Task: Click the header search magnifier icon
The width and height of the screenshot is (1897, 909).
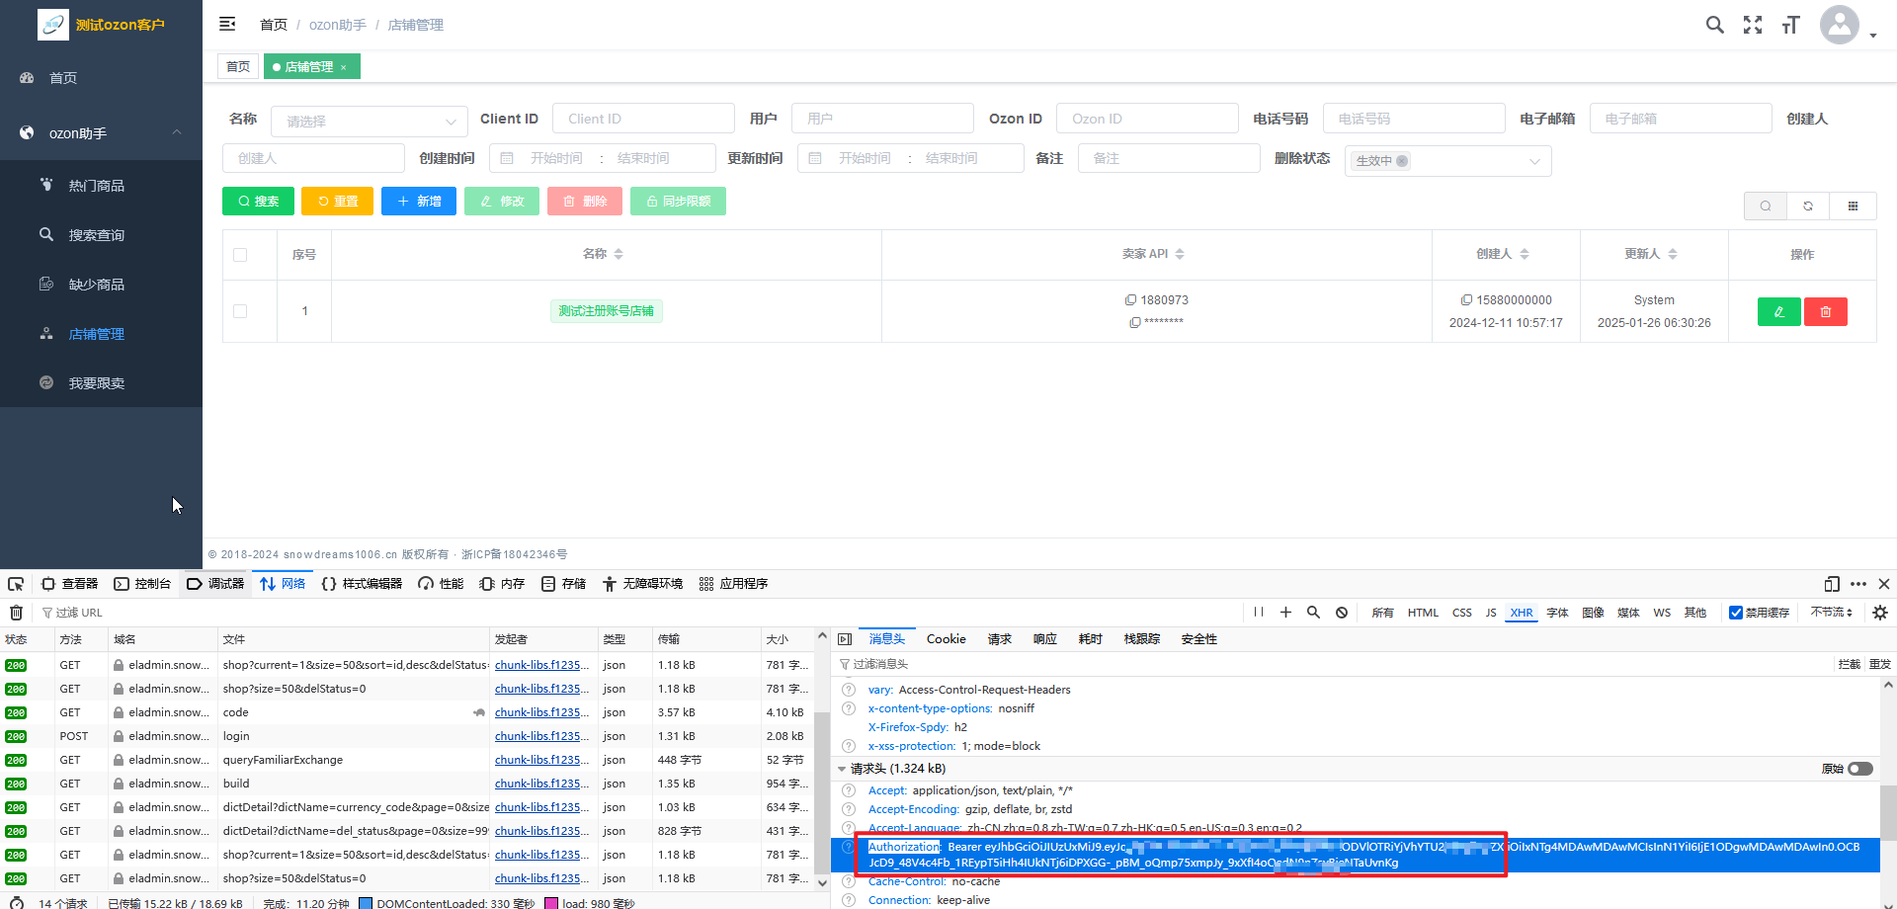Action: point(1714,25)
